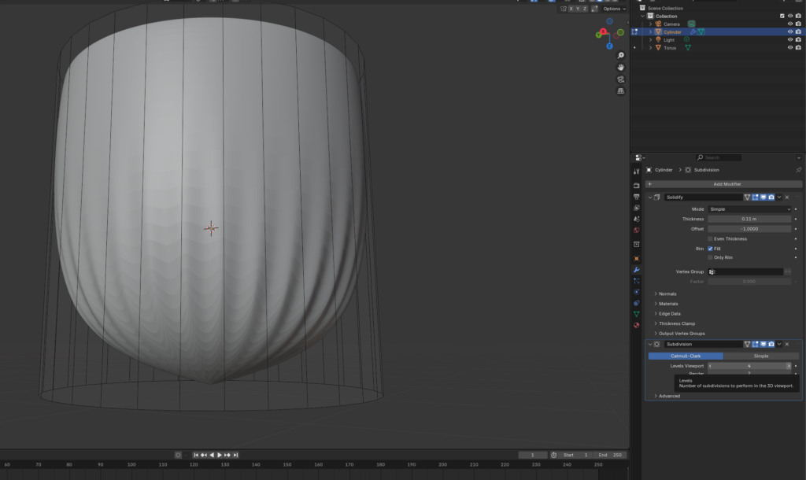Viewport: 806px width, 480px height.
Task: Open the Object Data green triangle tab
Action: click(636, 314)
